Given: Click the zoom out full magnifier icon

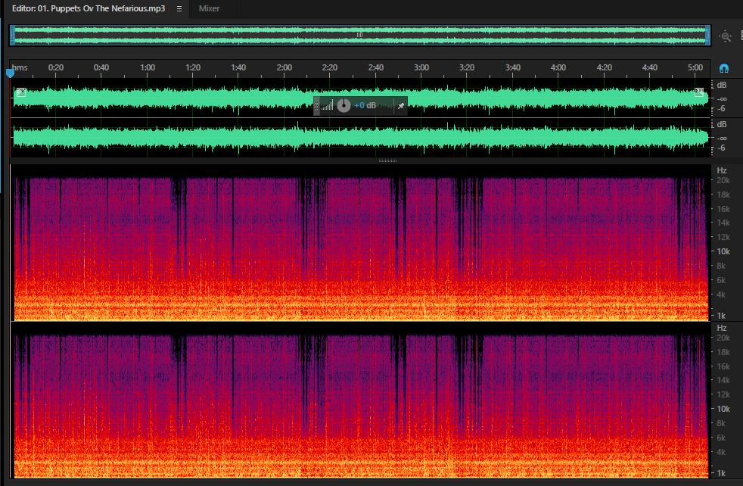Looking at the screenshot, I should click(x=725, y=36).
